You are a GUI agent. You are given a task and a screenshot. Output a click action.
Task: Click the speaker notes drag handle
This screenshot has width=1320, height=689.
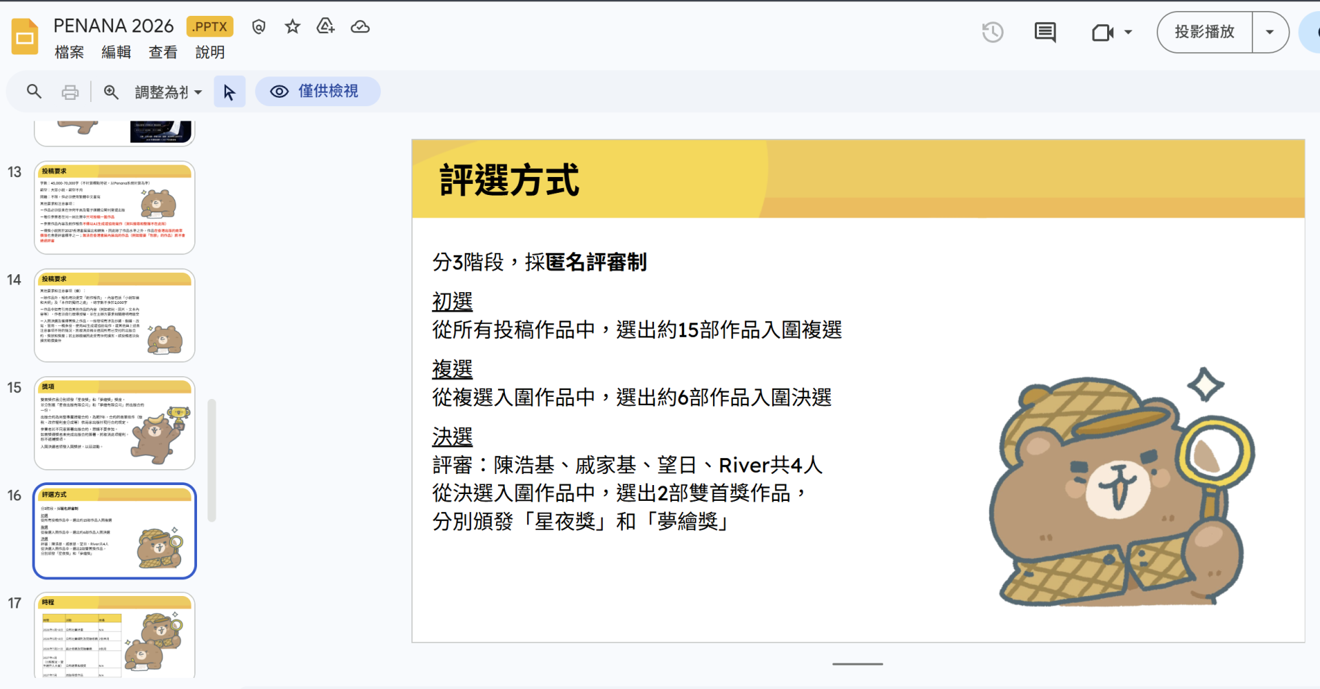click(857, 664)
